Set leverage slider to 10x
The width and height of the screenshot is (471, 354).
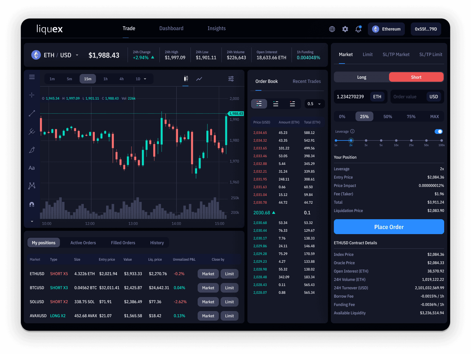point(396,140)
